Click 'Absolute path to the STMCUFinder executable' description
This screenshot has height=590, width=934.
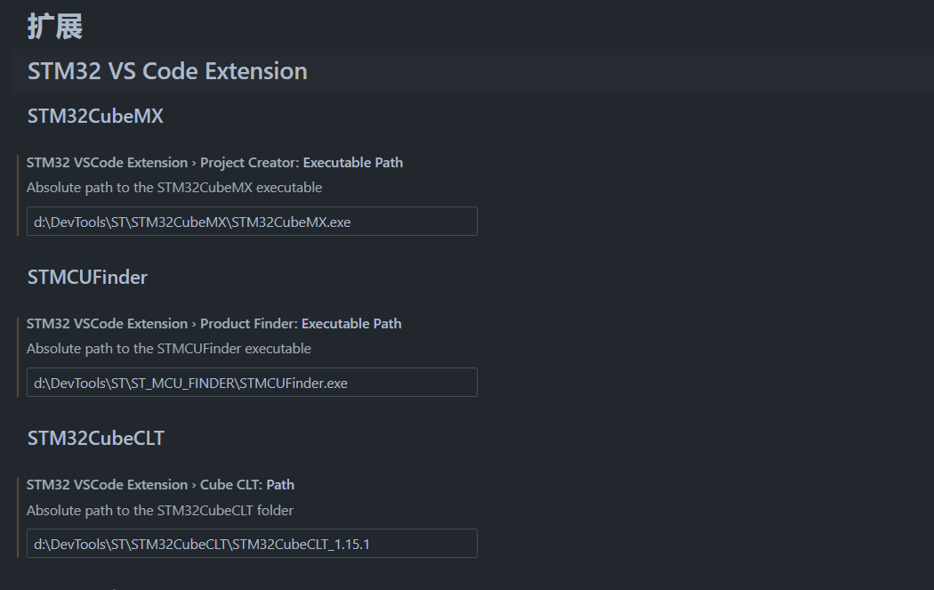coord(169,349)
